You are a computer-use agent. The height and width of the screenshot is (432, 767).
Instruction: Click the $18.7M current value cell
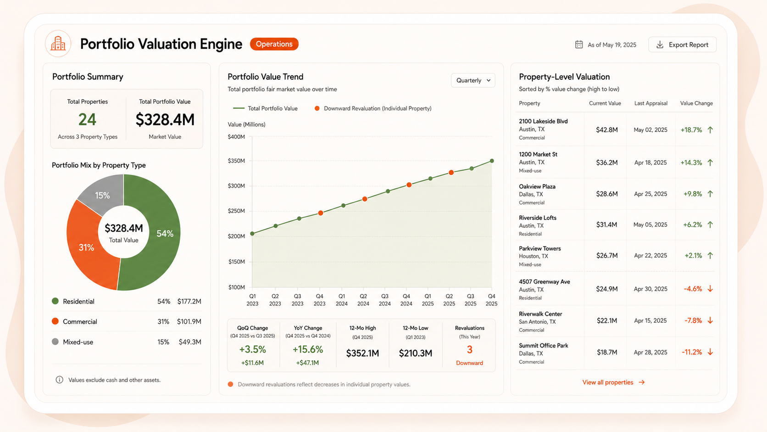click(x=607, y=352)
